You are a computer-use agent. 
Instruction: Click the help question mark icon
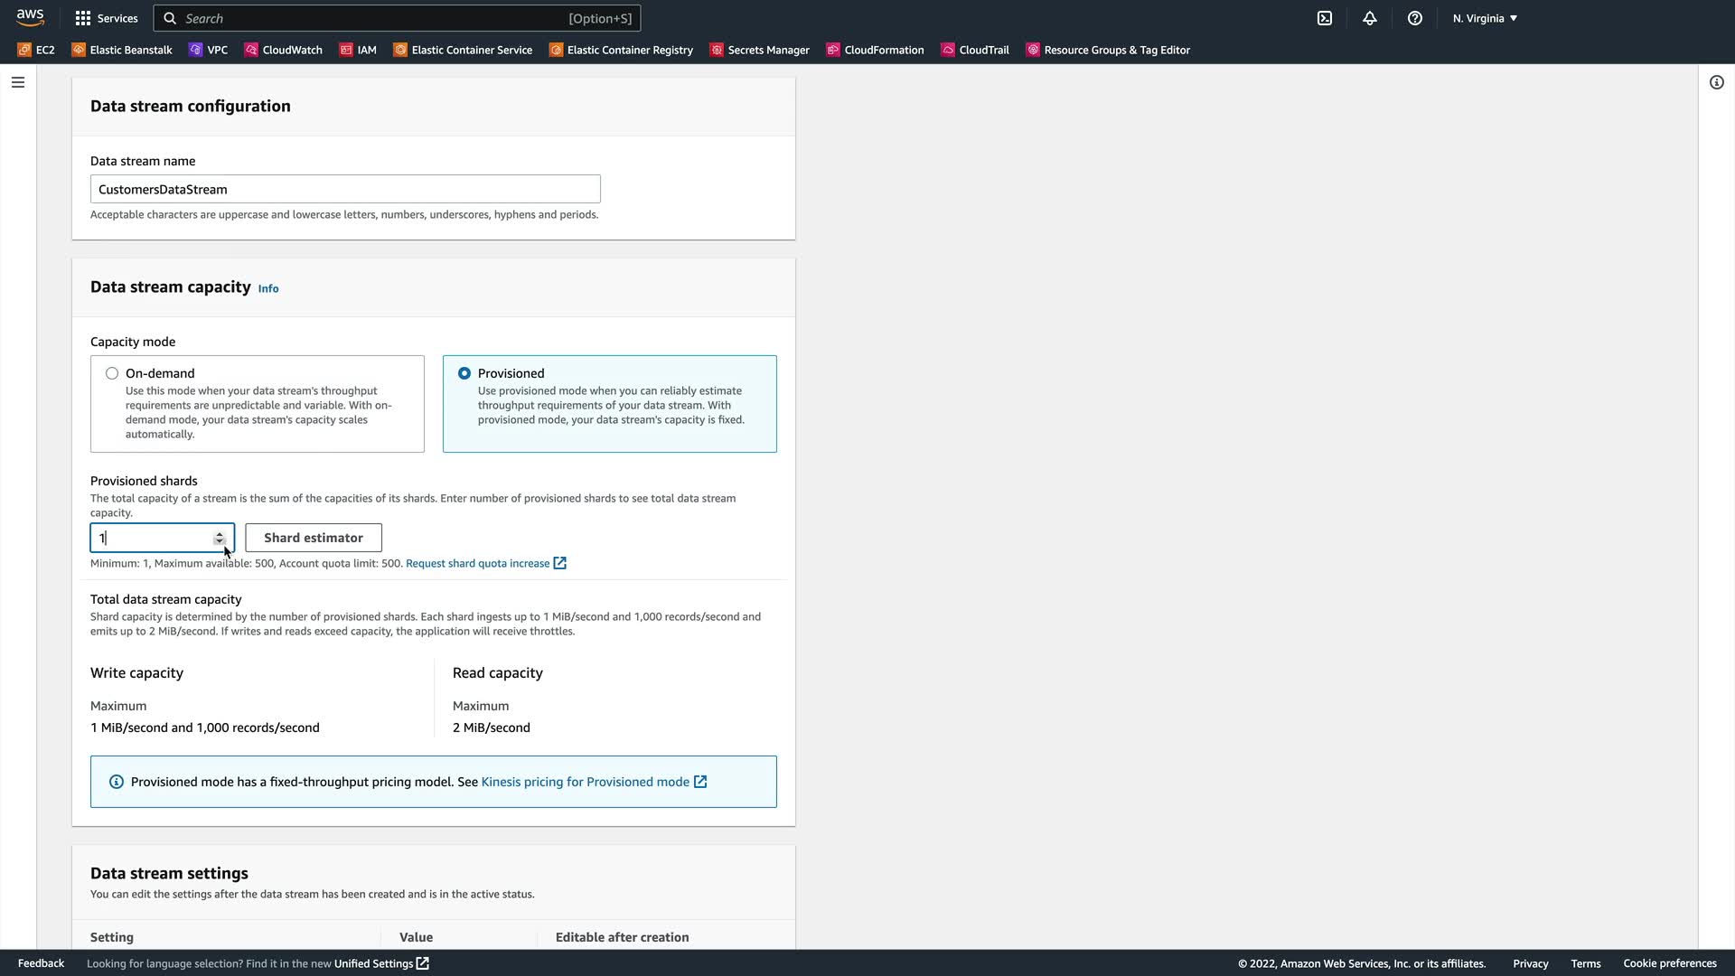pos(1415,18)
